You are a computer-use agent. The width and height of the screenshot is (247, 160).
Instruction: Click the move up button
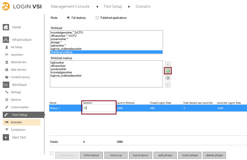[x=116, y=155]
